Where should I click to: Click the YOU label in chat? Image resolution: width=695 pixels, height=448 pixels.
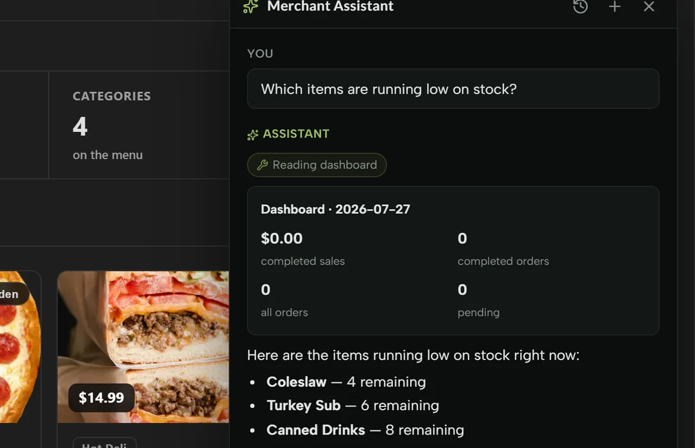[x=260, y=54]
